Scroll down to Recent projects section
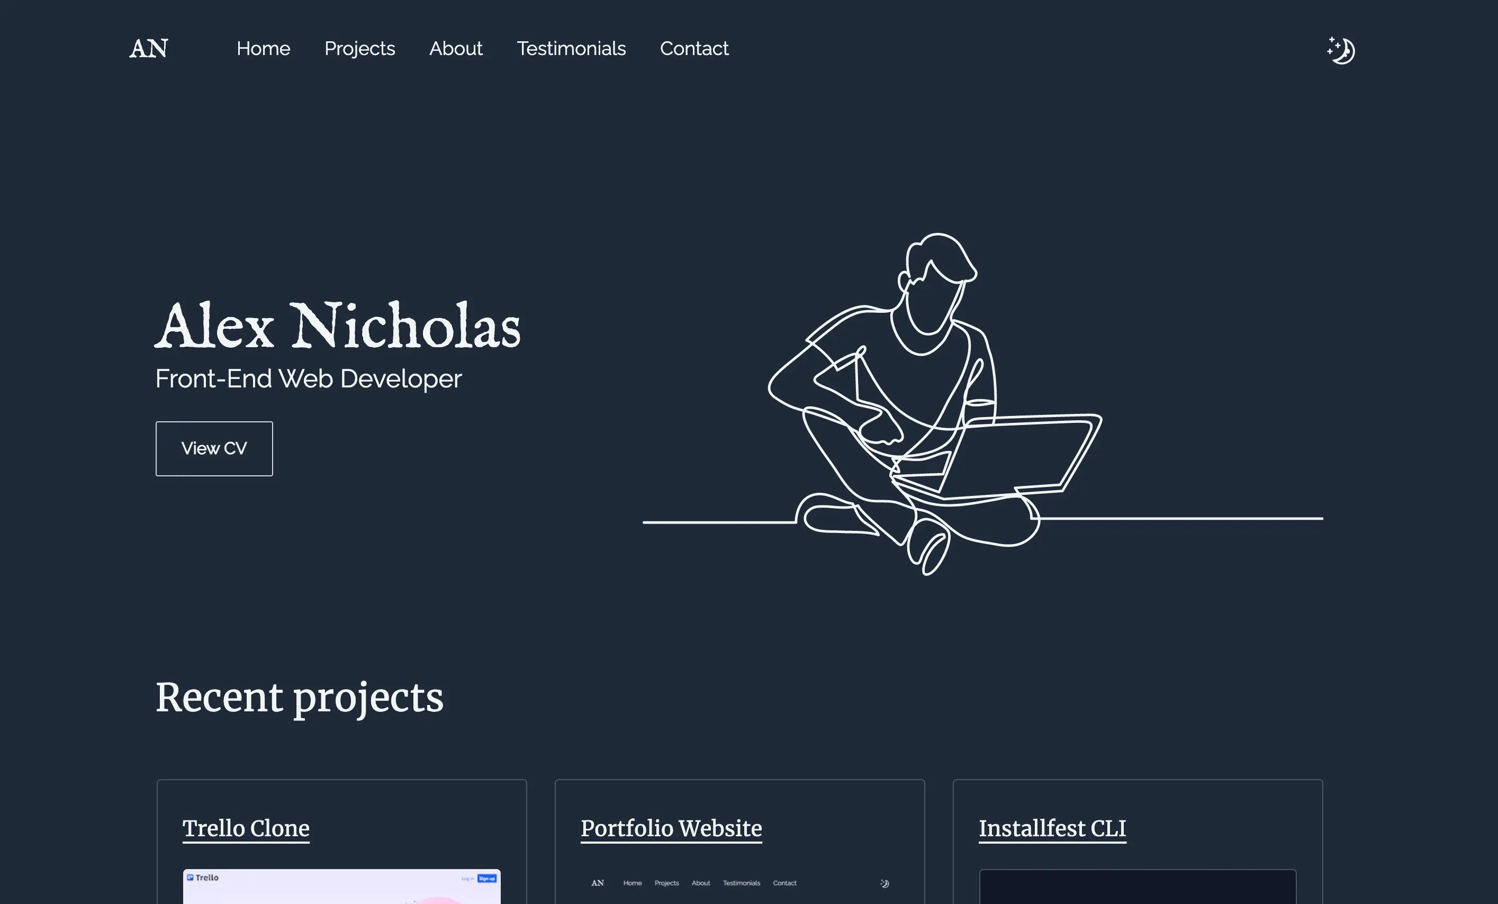Viewport: 1498px width, 904px height. [x=301, y=699]
